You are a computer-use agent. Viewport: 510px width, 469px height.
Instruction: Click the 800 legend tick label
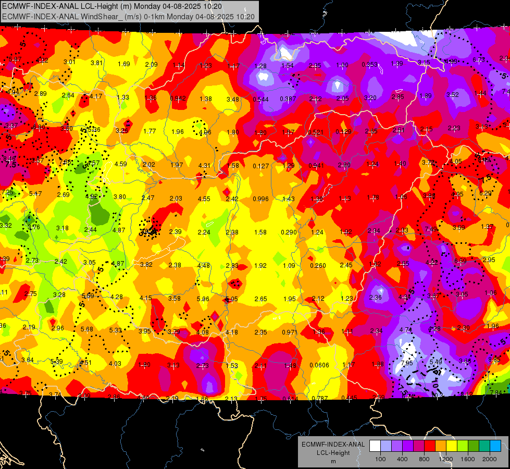424,459
